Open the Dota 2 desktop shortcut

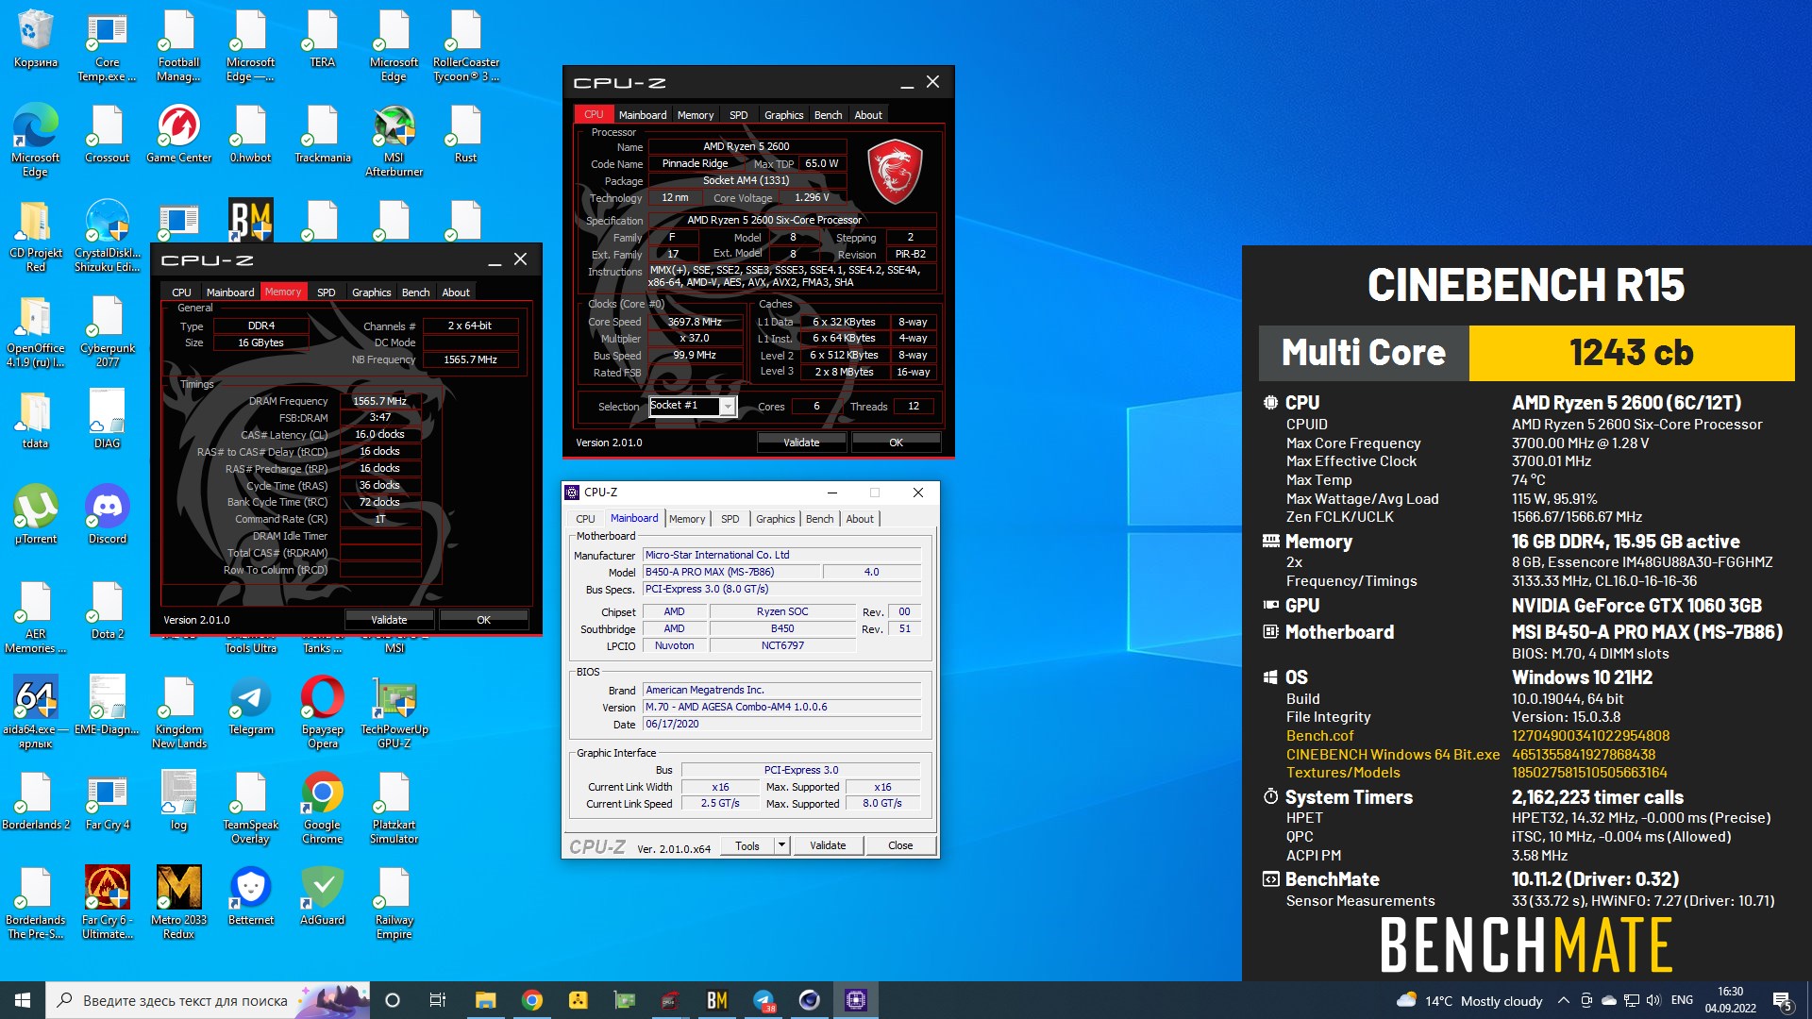click(x=107, y=610)
